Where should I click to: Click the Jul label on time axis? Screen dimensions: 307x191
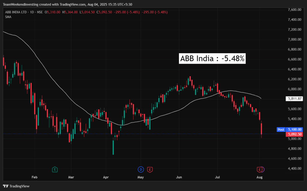pos(217,177)
